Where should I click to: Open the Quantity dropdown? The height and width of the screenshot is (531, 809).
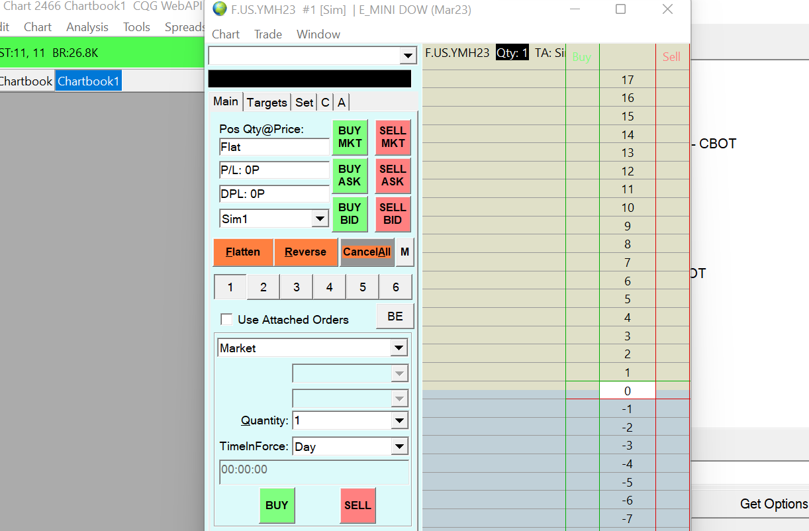[399, 420]
